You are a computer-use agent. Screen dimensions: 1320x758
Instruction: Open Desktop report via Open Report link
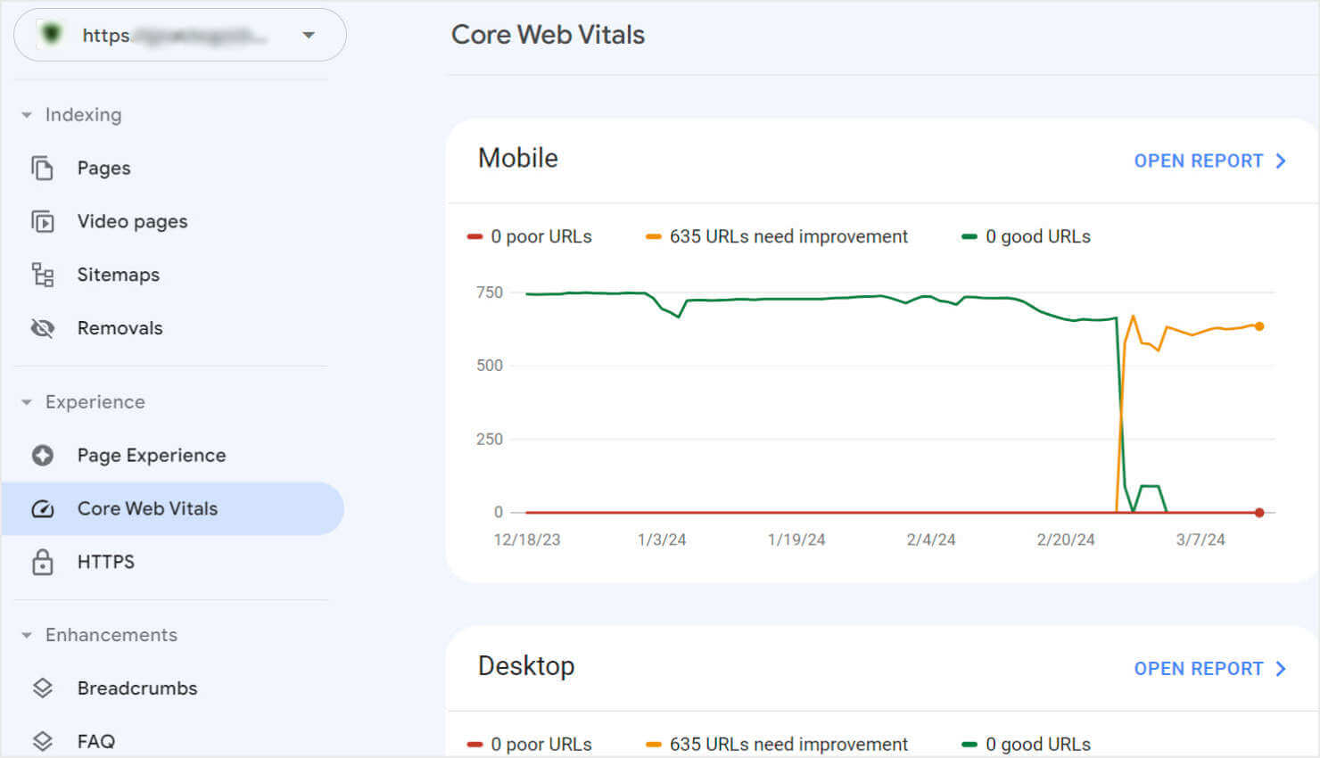click(1210, 668)
